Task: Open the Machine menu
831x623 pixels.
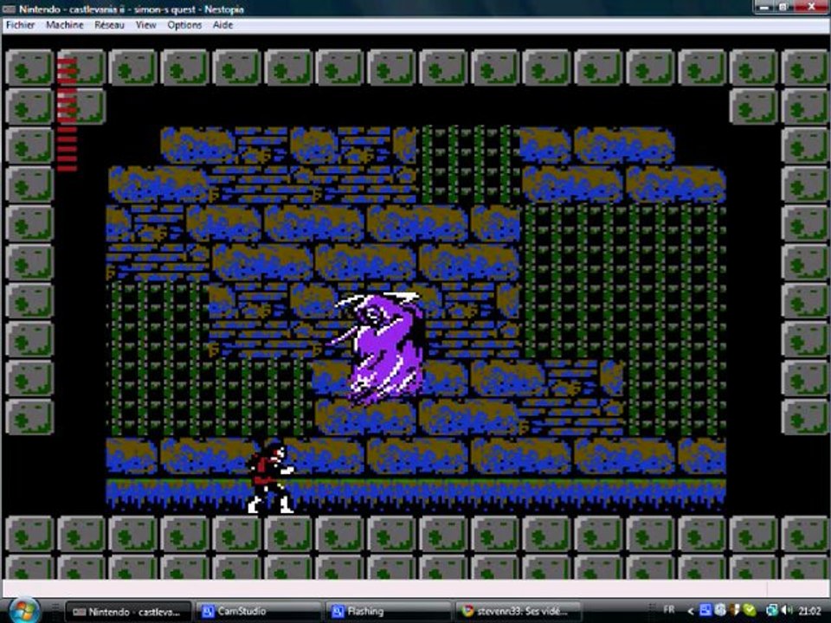Action: point(65,25)
